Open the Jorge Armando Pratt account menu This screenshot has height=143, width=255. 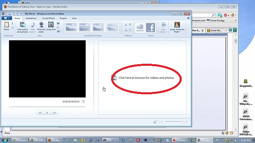(x=177, y=27)
